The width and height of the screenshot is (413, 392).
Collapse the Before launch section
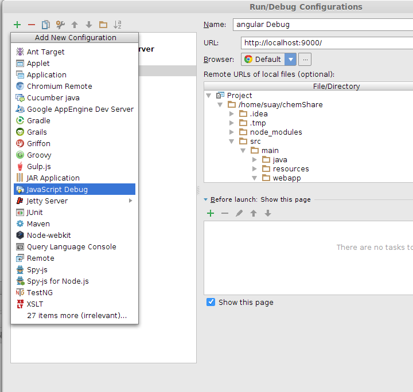206,199
